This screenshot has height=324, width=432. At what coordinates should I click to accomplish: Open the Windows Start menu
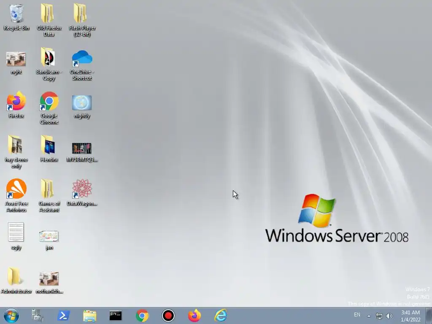[x=11, y=316]
